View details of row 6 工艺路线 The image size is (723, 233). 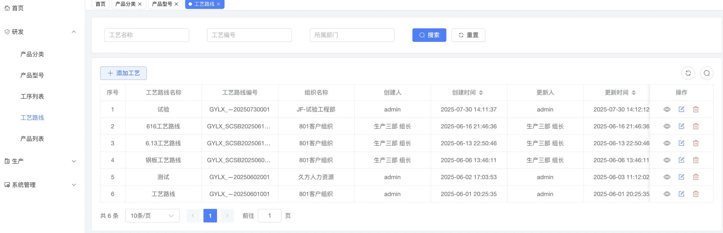coord(667,194)
